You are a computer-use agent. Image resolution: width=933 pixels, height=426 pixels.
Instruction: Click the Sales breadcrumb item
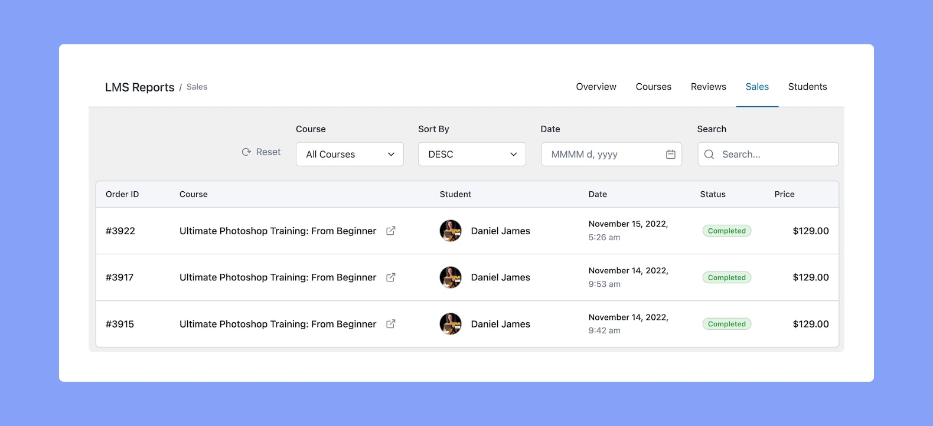[197, 87]
